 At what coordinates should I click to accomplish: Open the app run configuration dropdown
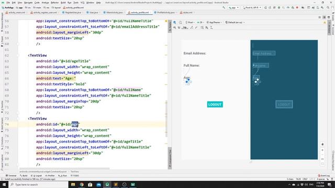click(x=233, y=8)
